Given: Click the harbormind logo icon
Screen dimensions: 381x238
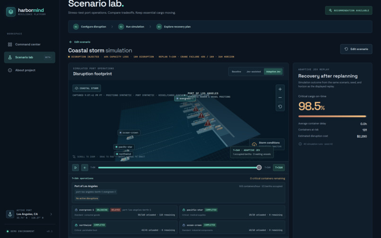Looking at the screenshot, I should [x=11, y=12].
